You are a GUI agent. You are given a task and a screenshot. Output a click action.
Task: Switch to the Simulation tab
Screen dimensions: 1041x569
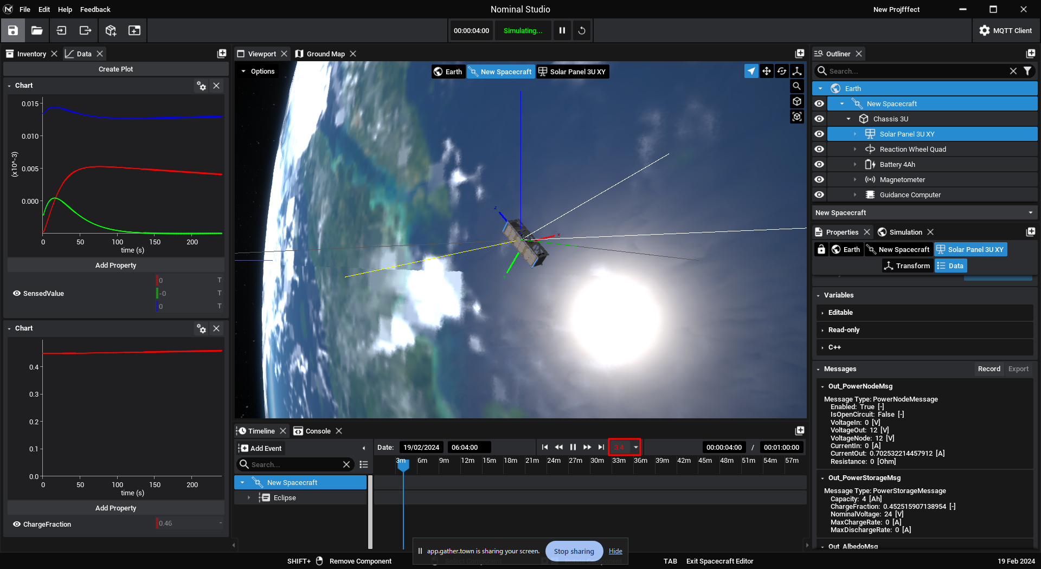tap(905, 232)
